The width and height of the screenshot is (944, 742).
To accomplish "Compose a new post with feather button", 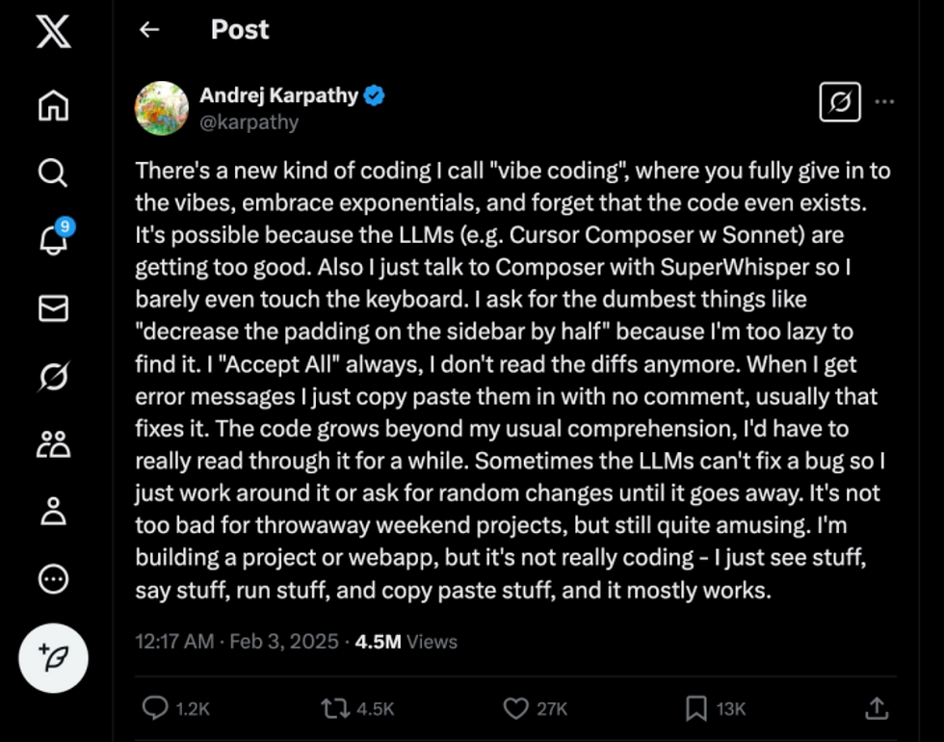I will 54,657.
